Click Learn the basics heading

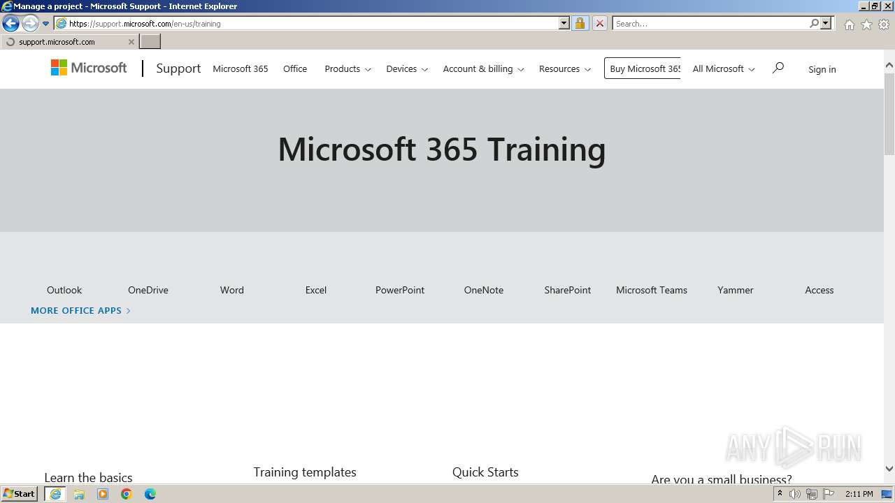[88, 478]
